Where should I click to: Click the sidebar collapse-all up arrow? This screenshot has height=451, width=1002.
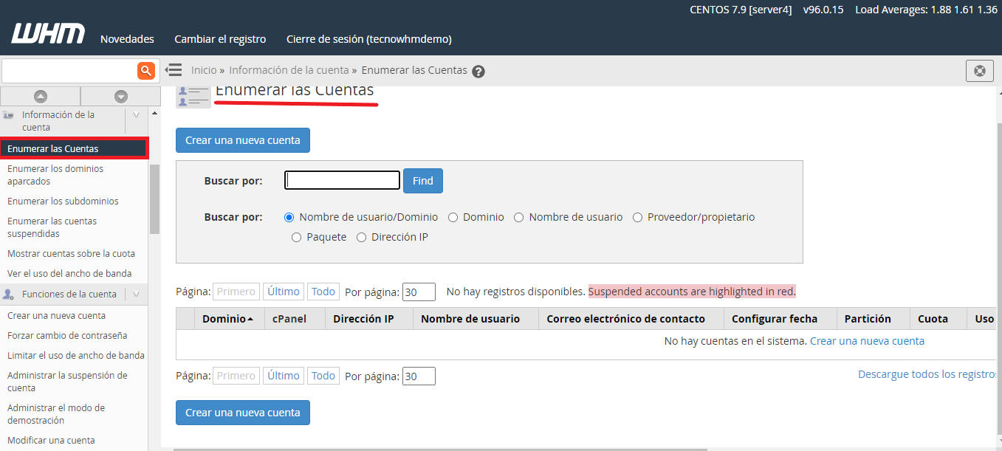[41, 96]
